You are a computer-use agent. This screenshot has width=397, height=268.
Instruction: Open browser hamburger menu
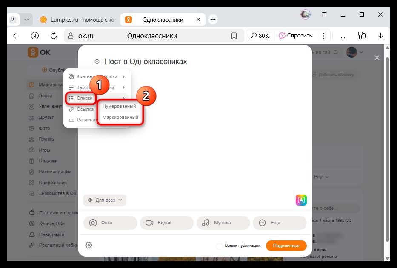point(324,14)
